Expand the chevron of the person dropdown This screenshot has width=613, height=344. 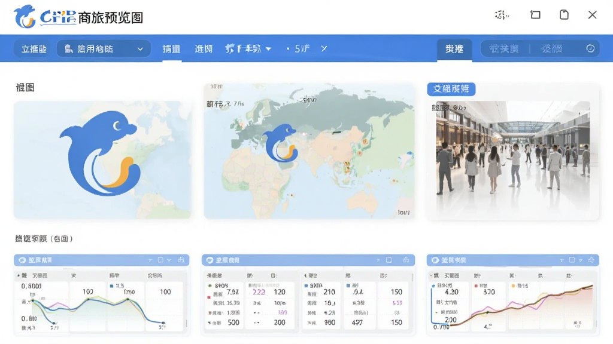pos(140,49)
